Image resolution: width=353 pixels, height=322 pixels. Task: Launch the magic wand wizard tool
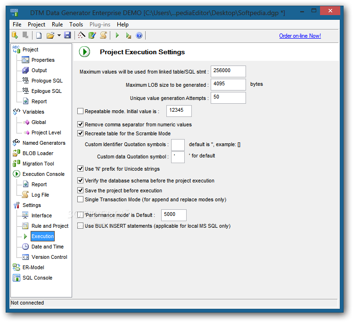point(81,35)
